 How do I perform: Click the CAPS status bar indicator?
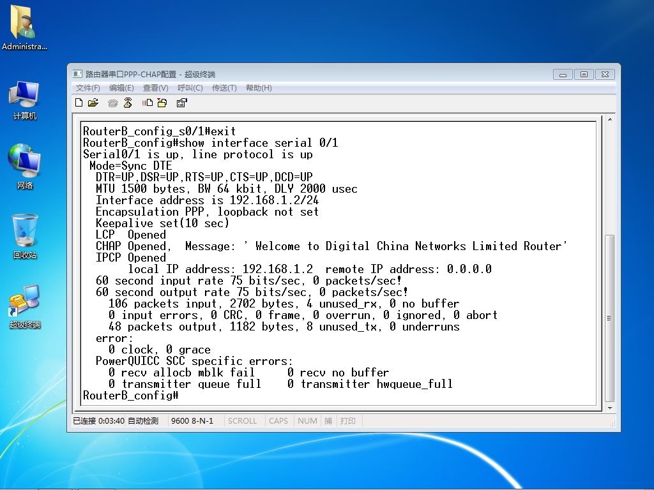coord(278,421)
